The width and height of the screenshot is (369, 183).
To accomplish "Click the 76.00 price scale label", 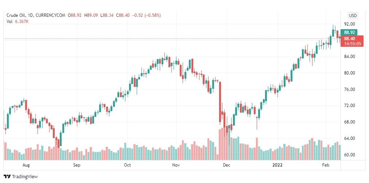I will (349, 89).
